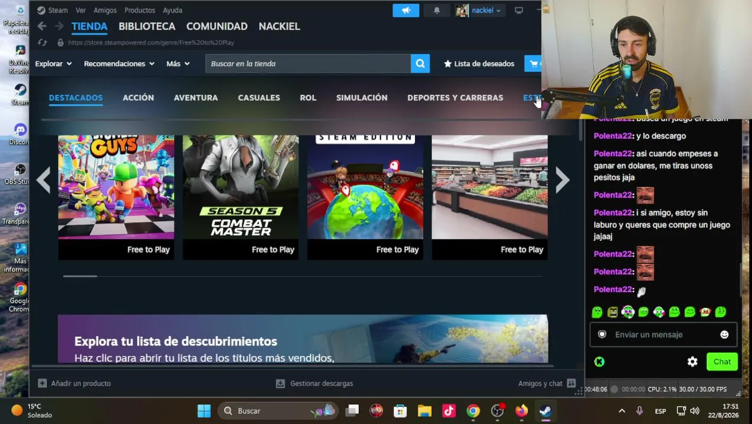
Task: Show hidden system tray icons chevron
Action: [x=622, y=411]
